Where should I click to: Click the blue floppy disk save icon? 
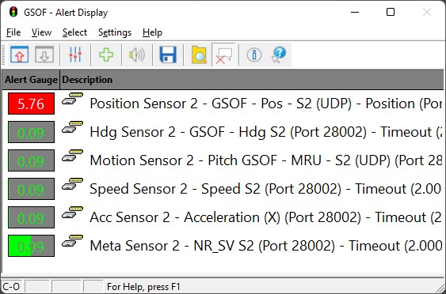(x=168, y=55)
